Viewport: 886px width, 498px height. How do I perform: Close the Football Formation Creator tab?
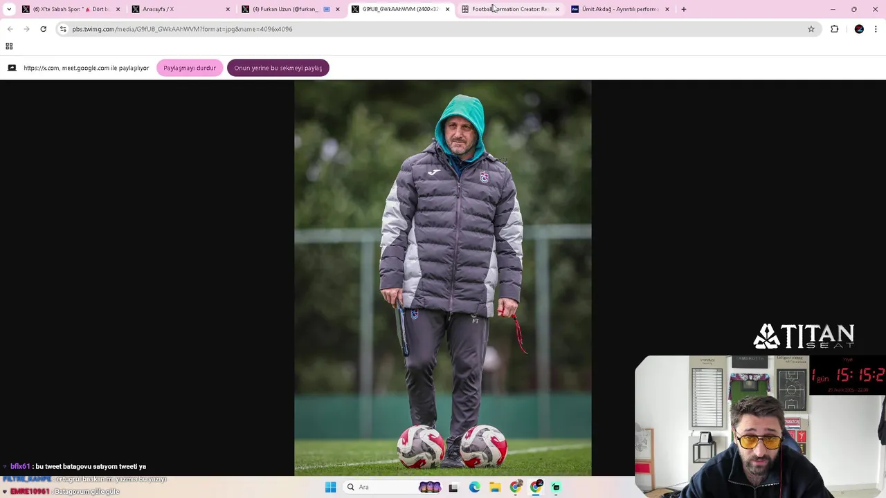(557, 9)
